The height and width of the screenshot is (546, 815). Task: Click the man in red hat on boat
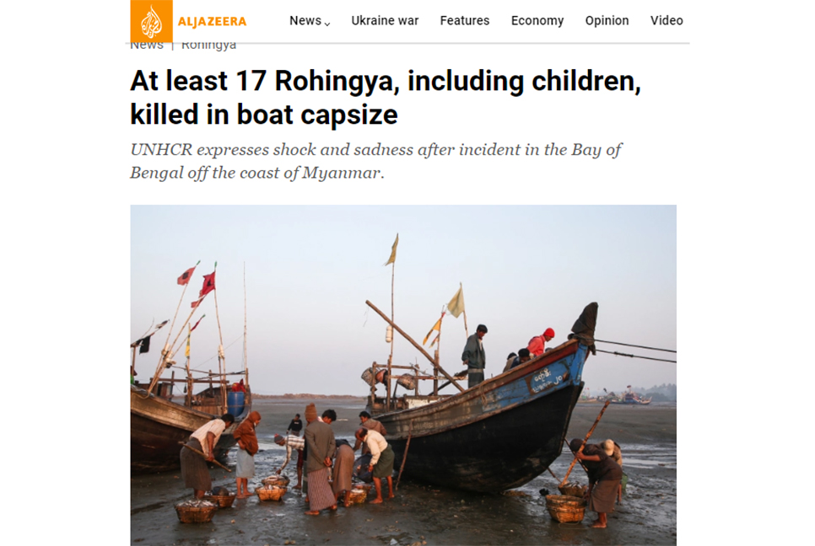[x=541, y=342]
